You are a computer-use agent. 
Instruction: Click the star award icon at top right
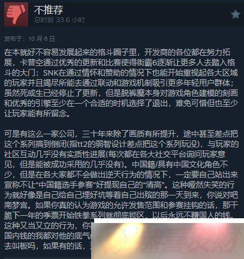236,14
